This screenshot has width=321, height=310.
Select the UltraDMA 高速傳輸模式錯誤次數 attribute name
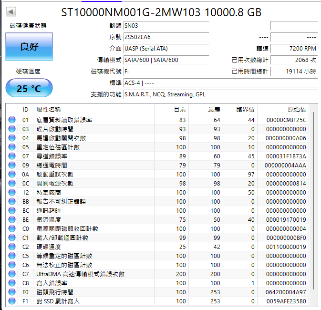pyautogui.click(x=80, y=274)
